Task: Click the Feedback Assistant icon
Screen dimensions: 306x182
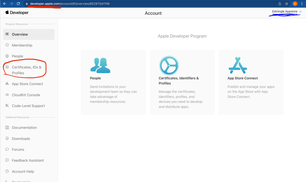Action: click(7, 160)
